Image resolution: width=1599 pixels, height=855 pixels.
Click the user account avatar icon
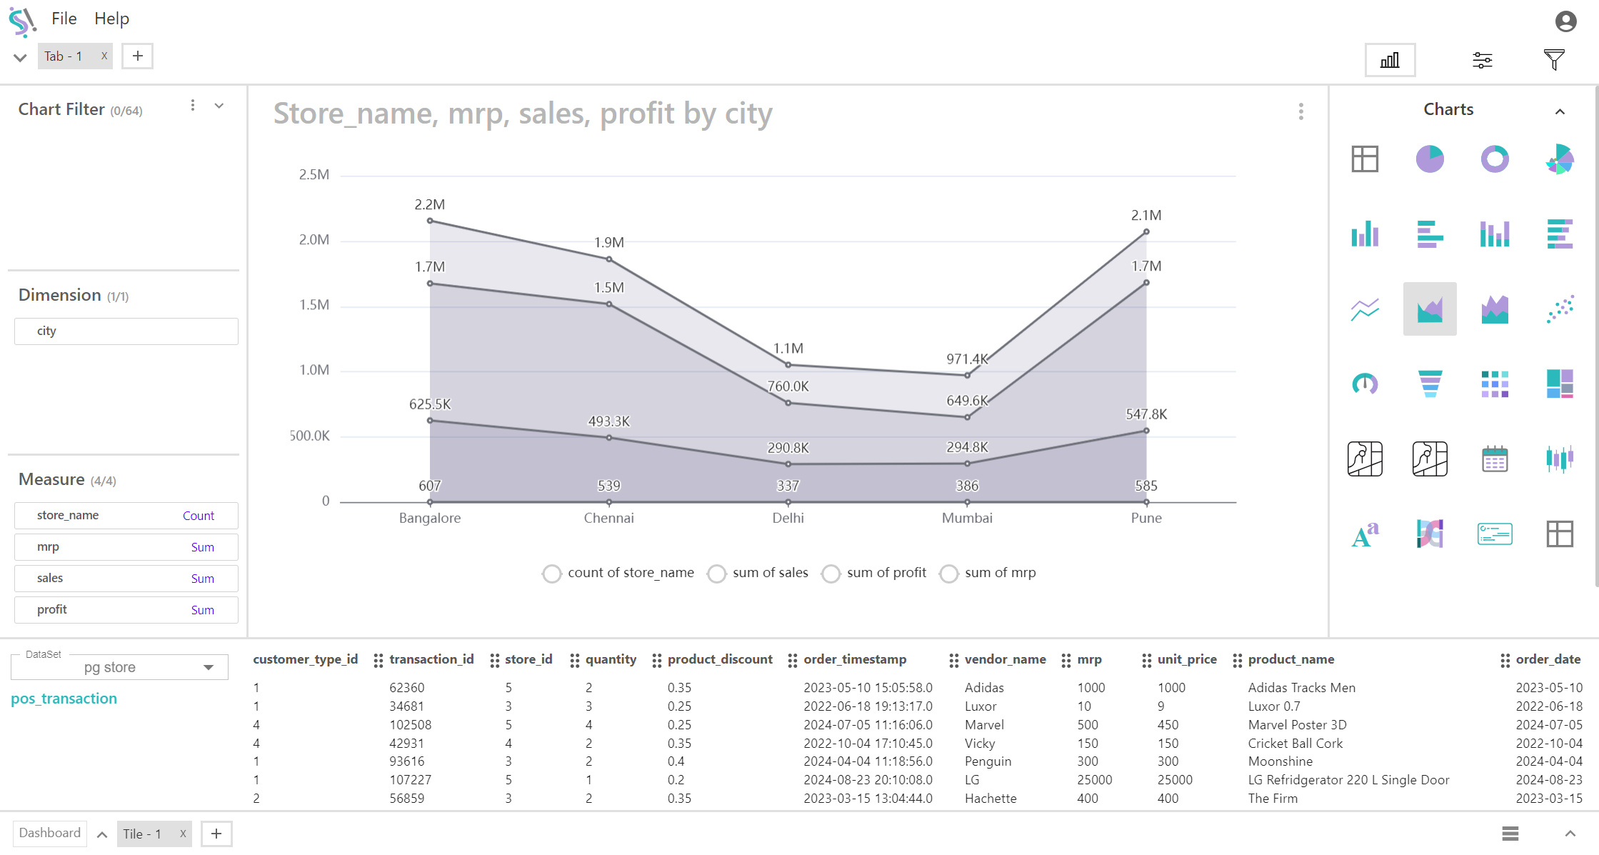coord(1565,21)
